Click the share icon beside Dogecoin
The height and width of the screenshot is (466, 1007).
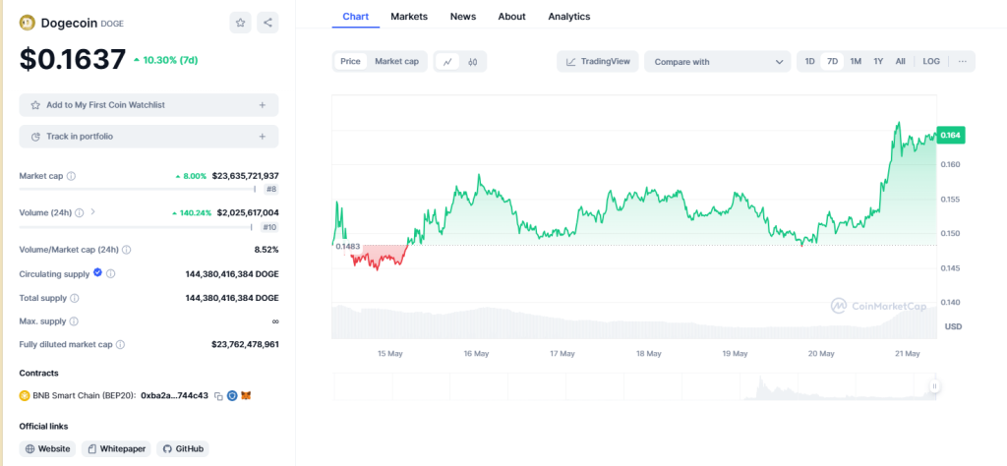[x=267, y=23]
